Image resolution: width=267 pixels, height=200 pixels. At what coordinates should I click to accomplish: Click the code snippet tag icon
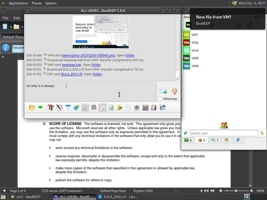click(x=128, y=108)
